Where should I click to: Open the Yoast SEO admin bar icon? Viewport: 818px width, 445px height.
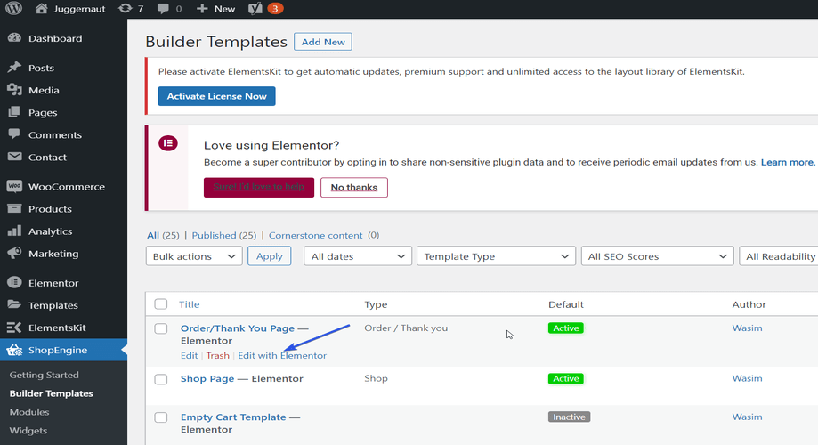tap(255, 8)
